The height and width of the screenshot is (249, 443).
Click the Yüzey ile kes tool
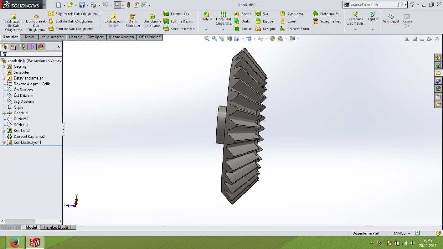click(x=327, y=21)
